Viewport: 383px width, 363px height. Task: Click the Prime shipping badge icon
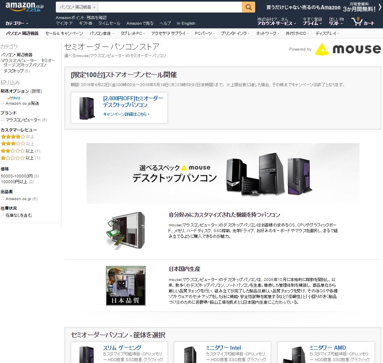[x=13, y=98]
